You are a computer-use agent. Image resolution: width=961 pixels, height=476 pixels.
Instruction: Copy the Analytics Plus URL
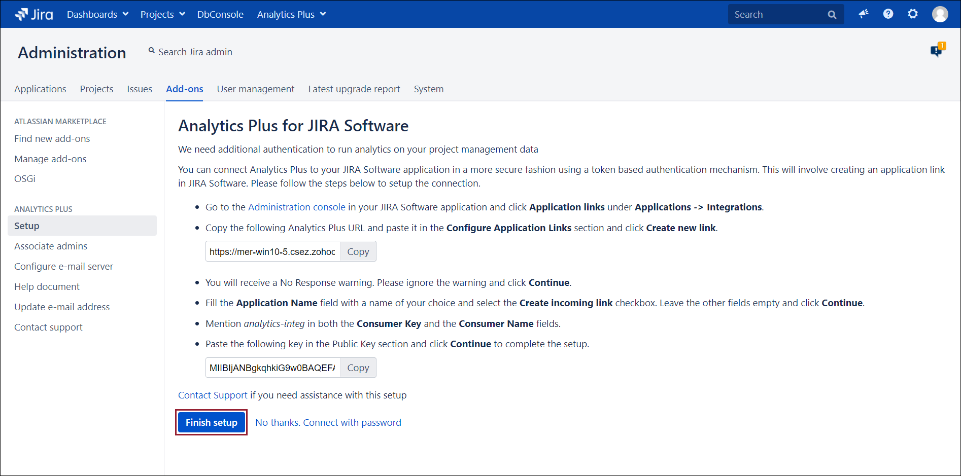[x=358, y=251]
